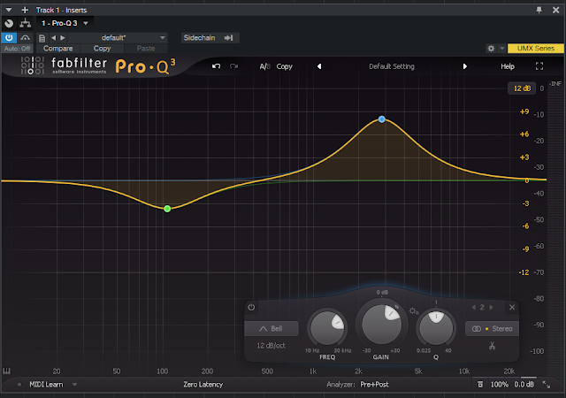This screenshot has width=566, height=398.
Task: Click the round knob icon left of routing
Action: click(9, 24)
